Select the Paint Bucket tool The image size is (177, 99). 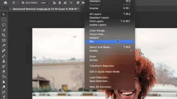(4, 77)
